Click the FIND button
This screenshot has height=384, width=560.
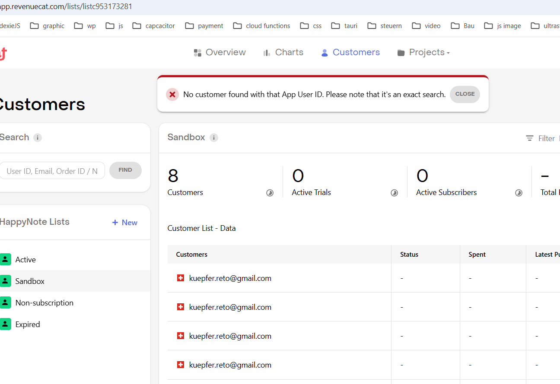[125, 170]
